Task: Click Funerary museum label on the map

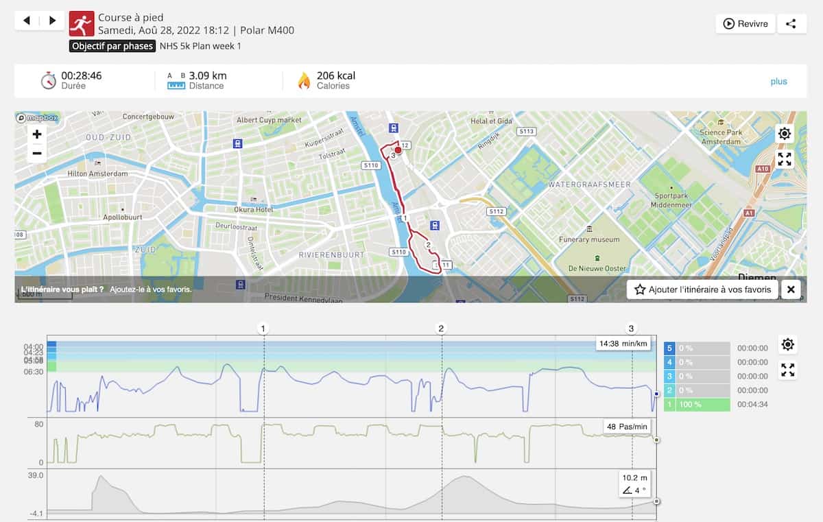Action: (x=589, y=239)
